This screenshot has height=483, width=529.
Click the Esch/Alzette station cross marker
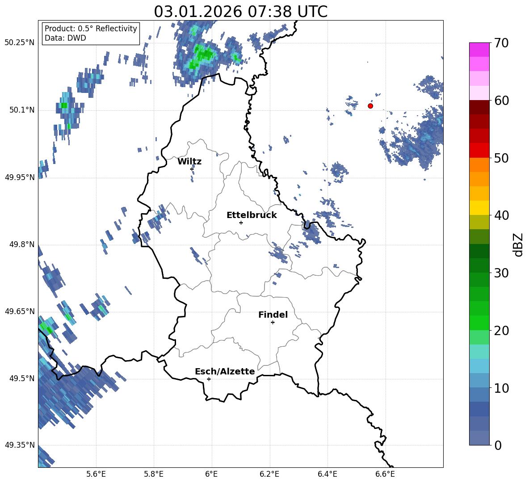(x=209, y=379)
